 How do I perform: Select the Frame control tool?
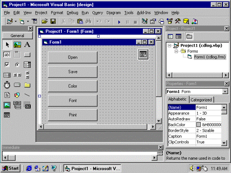click(17, 55)
